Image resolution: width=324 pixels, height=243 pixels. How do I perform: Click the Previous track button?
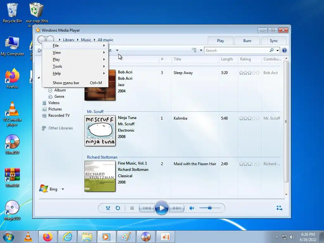[147, 208]
